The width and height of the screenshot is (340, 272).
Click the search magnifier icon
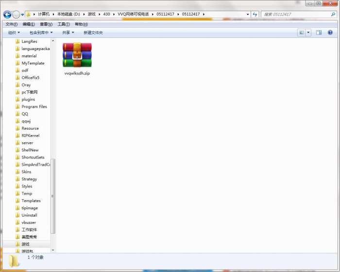[x=333, y=14]
